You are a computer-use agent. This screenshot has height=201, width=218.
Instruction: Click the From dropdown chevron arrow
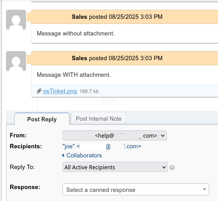click(x=162, y=135)
